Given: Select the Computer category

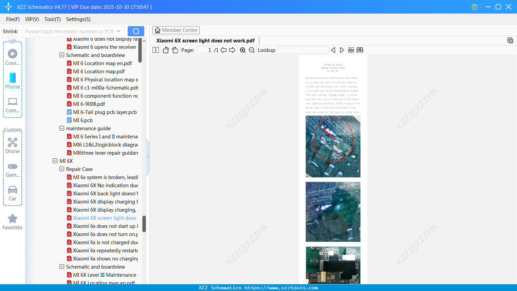Looking at the screenshot, I should (13, 105).
